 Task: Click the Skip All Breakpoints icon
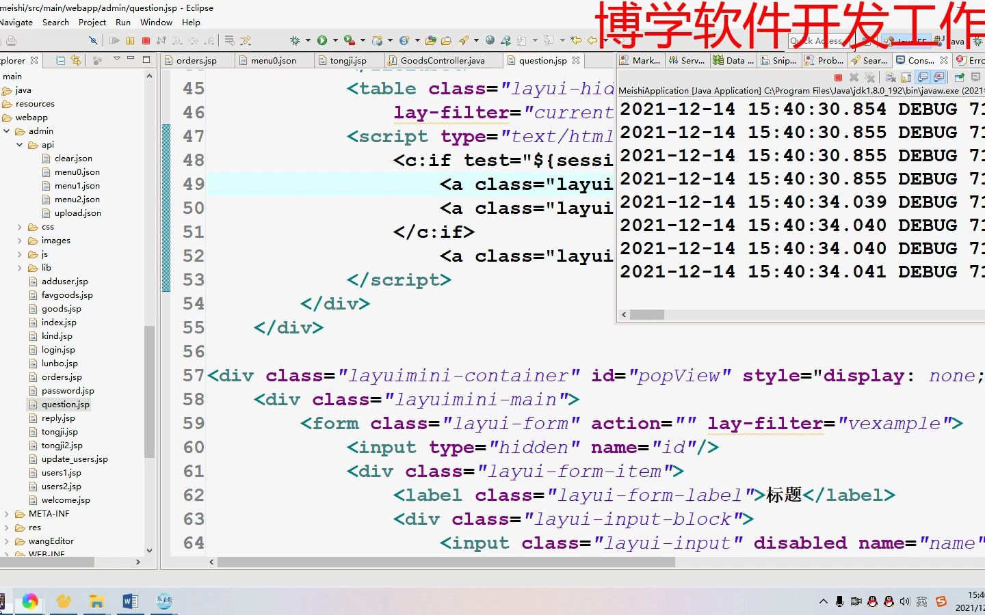point(93,40)
